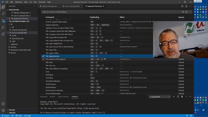The image size is (208, 117).
Task: Click pencil icon for File: Reveal in File Explorer
Action: 43,59
